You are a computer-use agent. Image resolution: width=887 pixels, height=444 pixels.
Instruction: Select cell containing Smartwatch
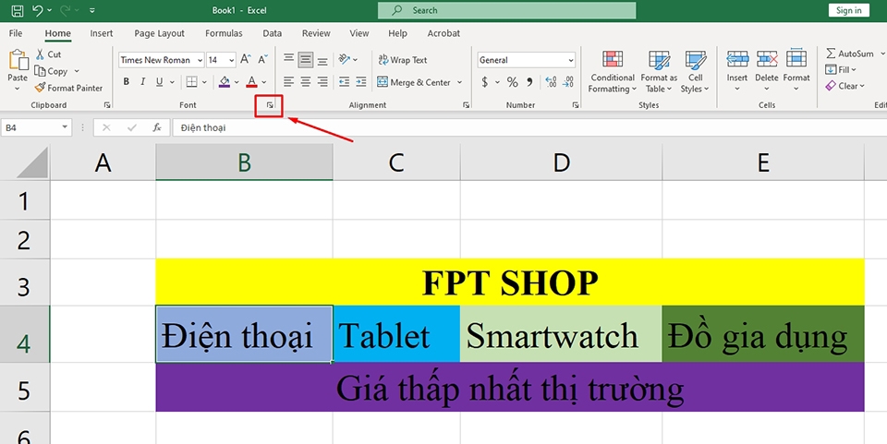point(561,334)
